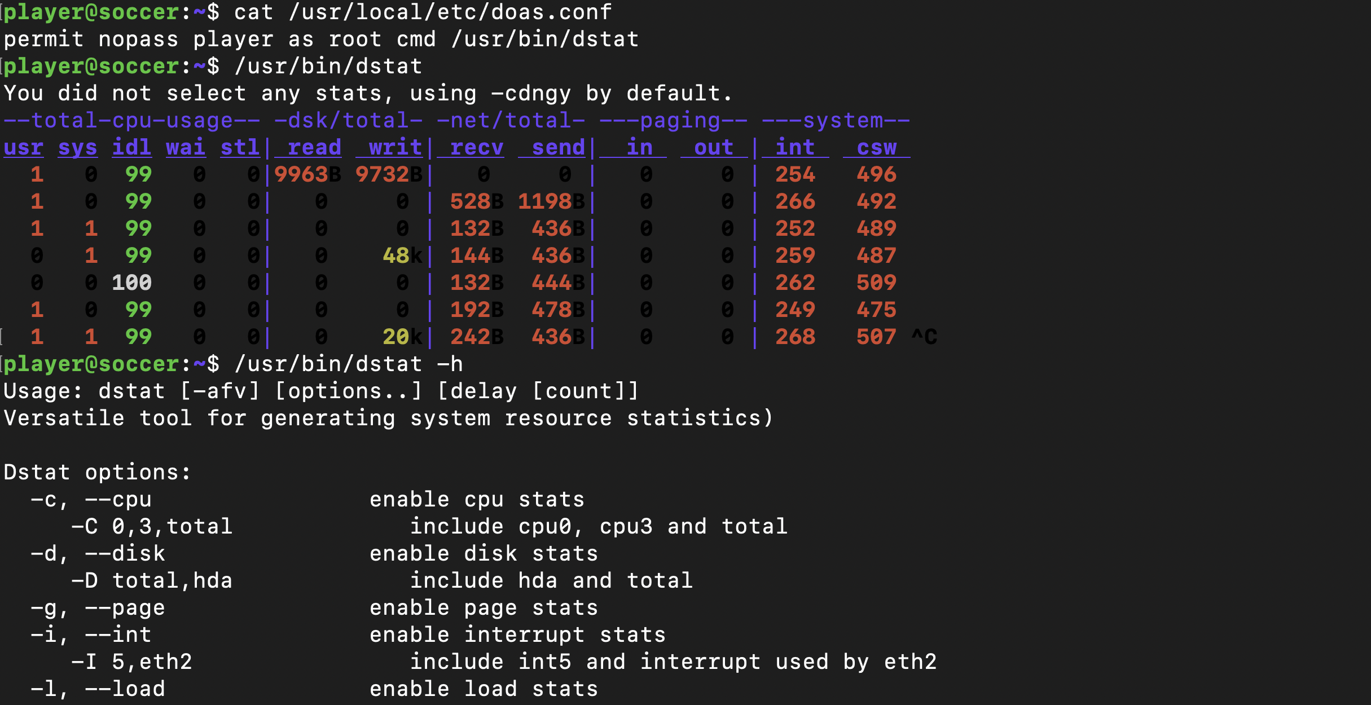Click the 'cat /usr/local/etc/doas.conf' command text

pyautogui.click(x=423, y=12)
